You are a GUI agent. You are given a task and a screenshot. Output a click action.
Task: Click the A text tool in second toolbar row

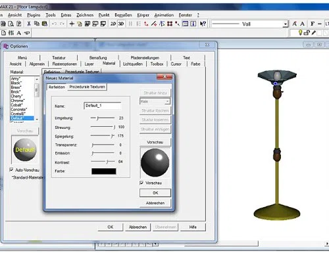click(x=19, y=33)
